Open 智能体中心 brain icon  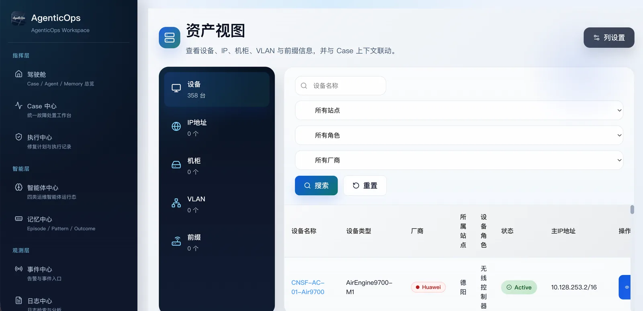18,187
